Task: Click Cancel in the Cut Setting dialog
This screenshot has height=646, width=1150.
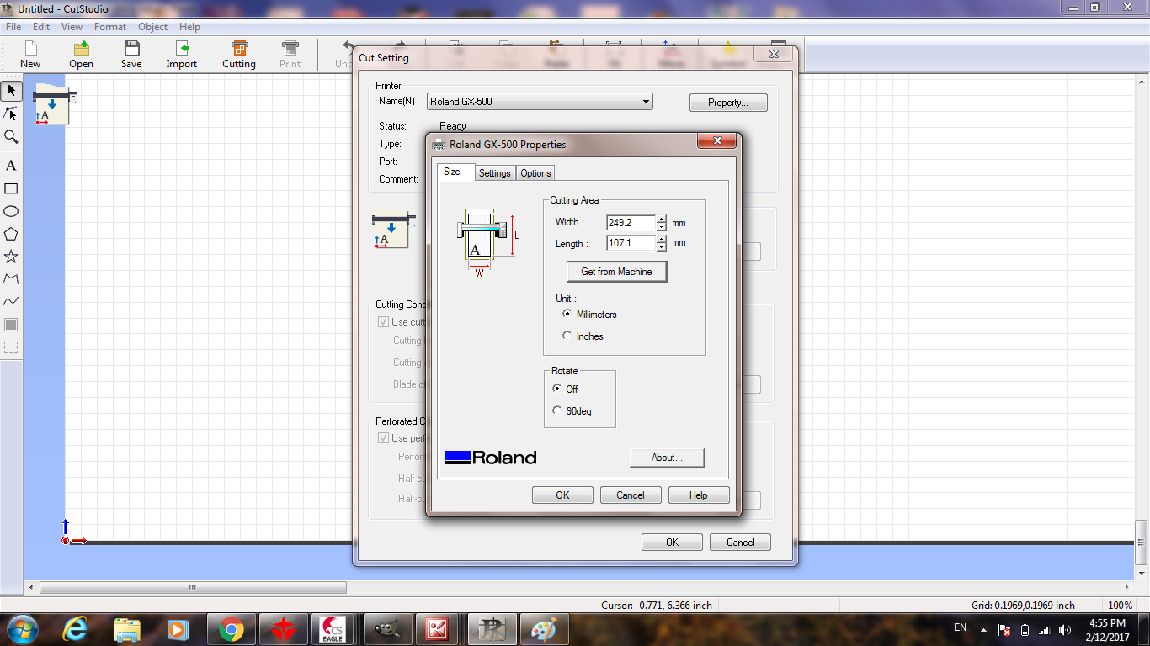Action: tap(740, 543)
